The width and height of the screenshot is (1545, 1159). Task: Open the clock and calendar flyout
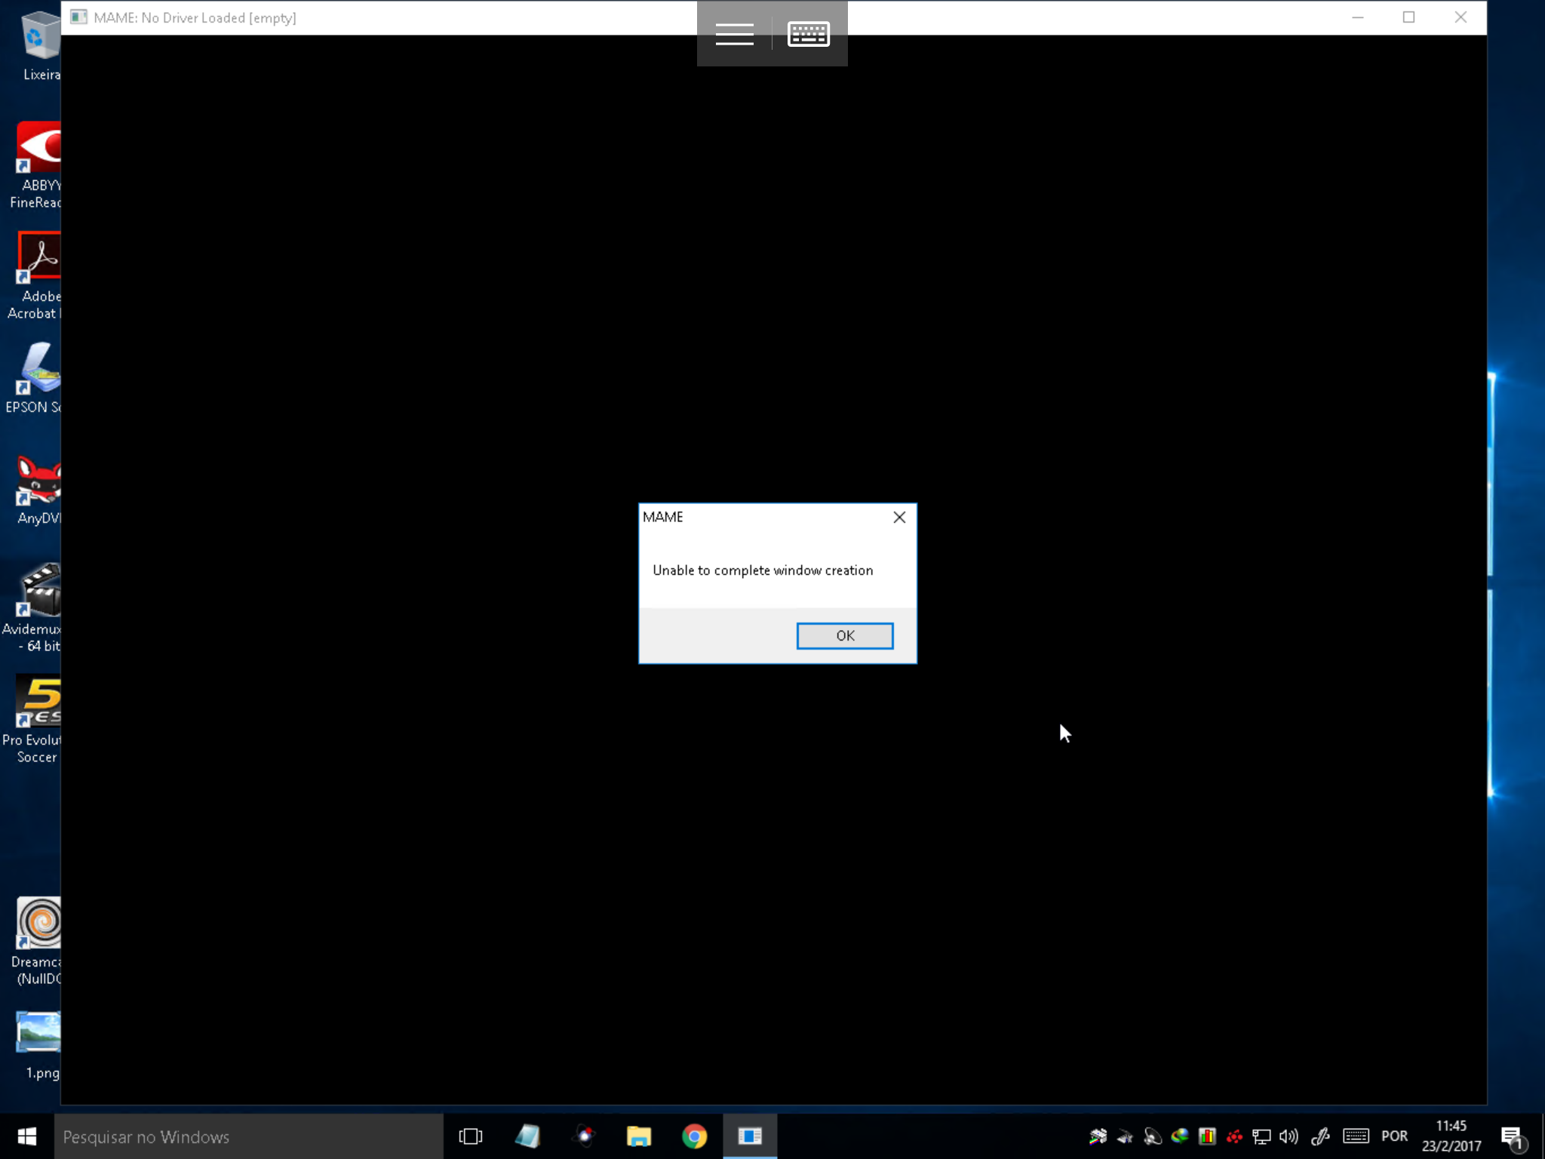pos(1451,1136)
